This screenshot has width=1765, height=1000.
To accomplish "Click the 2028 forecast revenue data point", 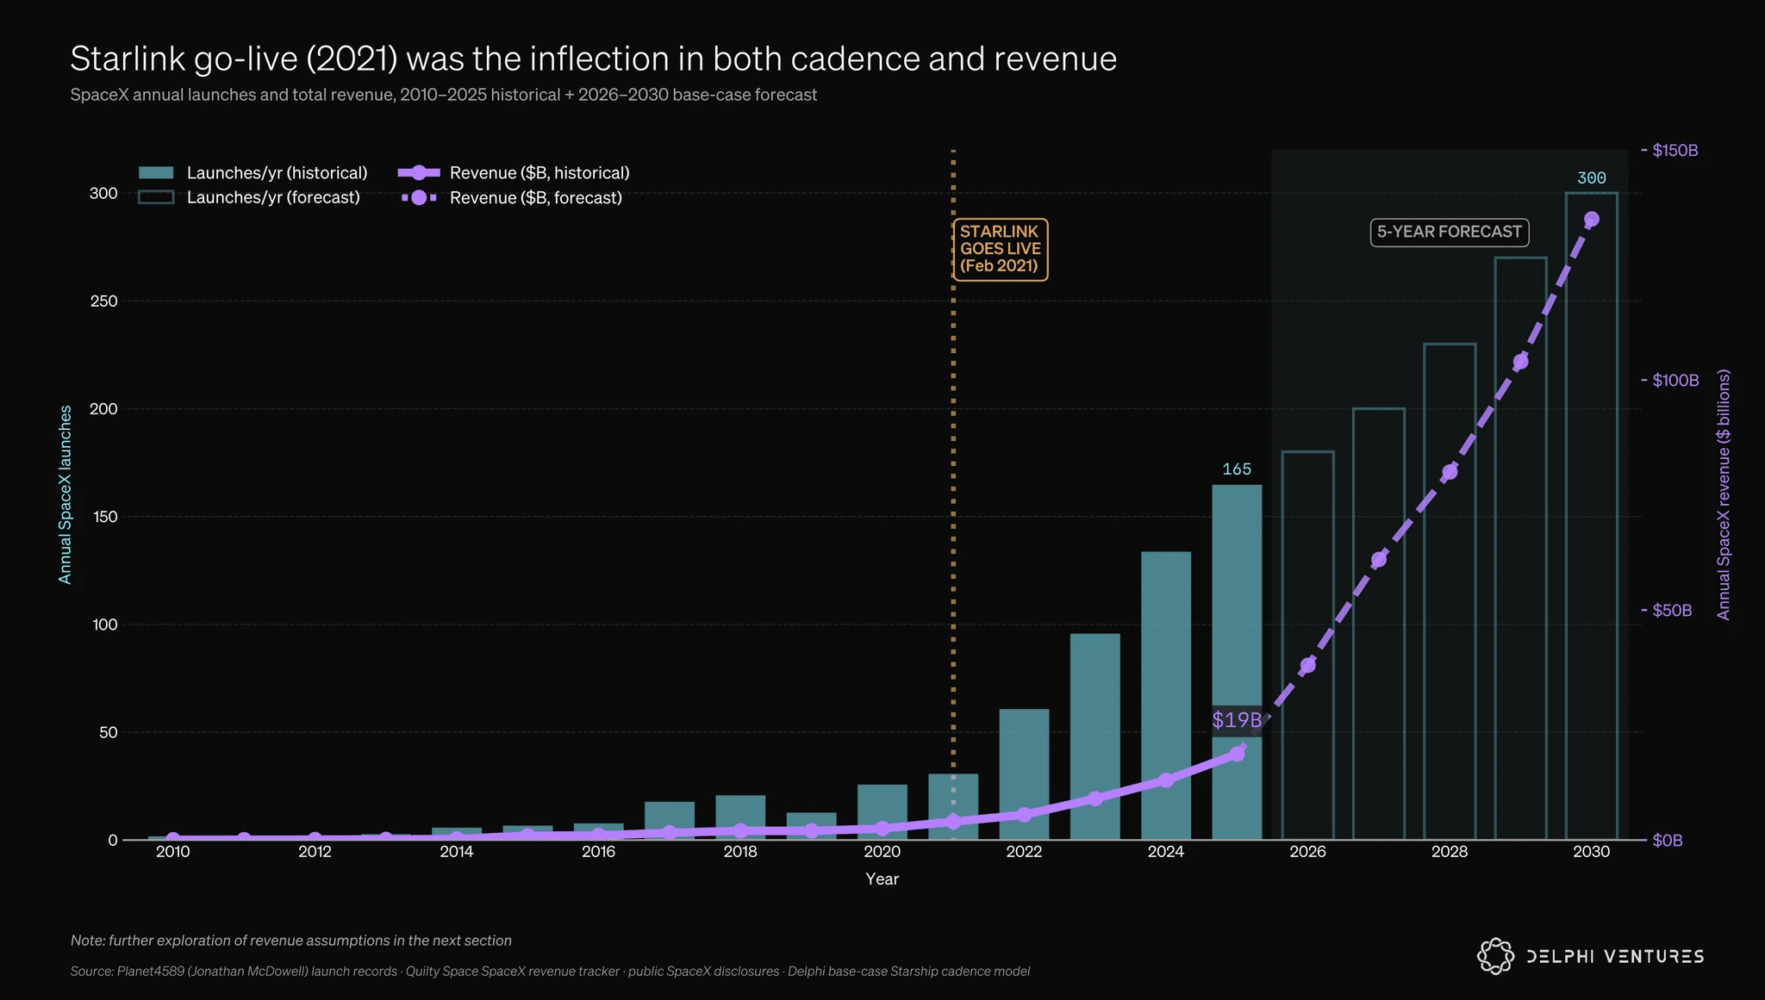I will (x=1450, y=472).
